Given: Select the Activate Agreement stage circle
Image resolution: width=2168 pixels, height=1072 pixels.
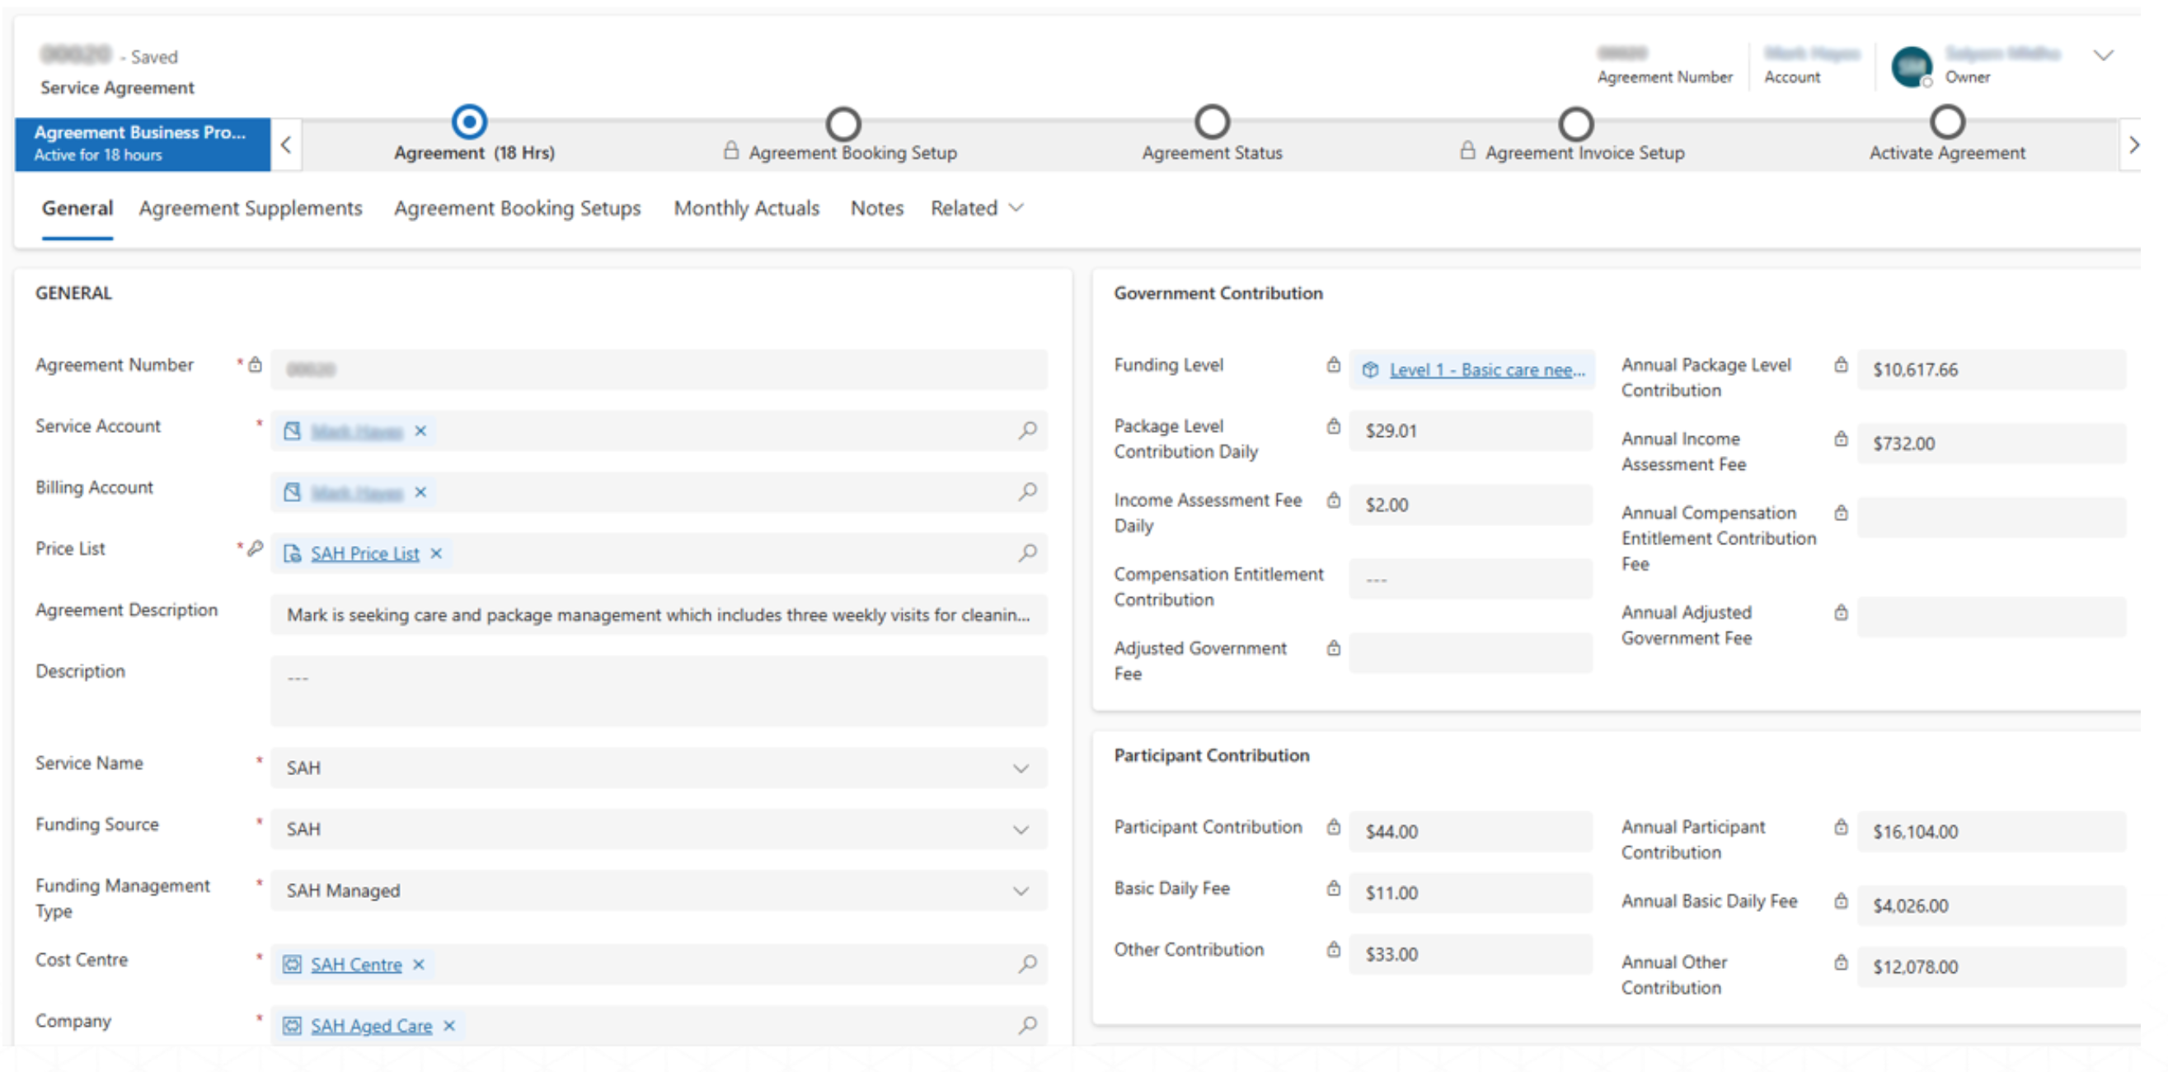Looking at the screenshot, I should pos(1946,122).
